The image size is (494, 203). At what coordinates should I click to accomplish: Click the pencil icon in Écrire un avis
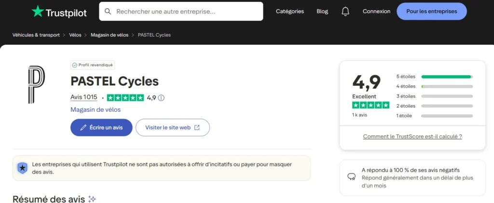click(x=83, y=127)
